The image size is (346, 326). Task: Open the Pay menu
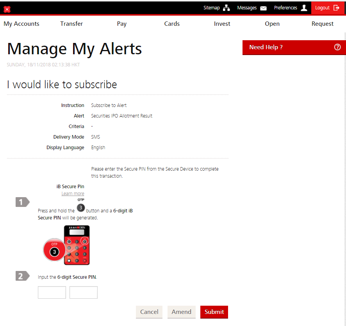(x=122, y=24)
